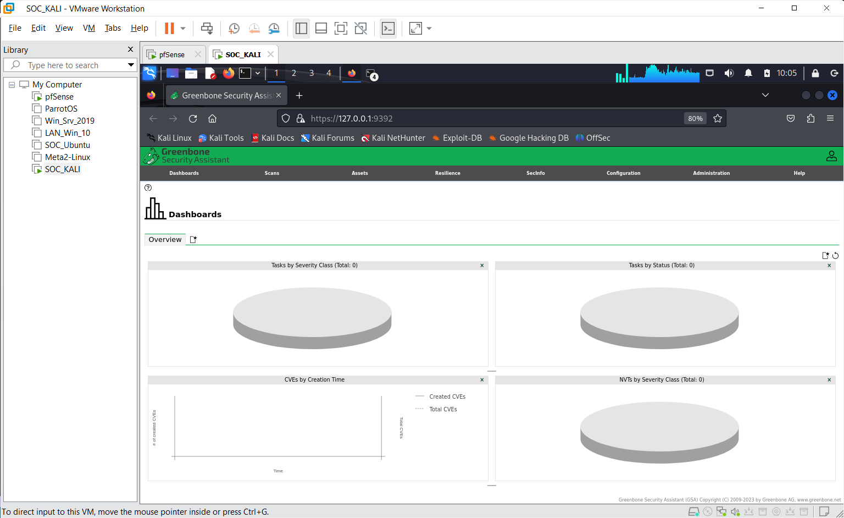Click the Kali panel file manager icon
The image size is (844, 518).
point(191,73)
